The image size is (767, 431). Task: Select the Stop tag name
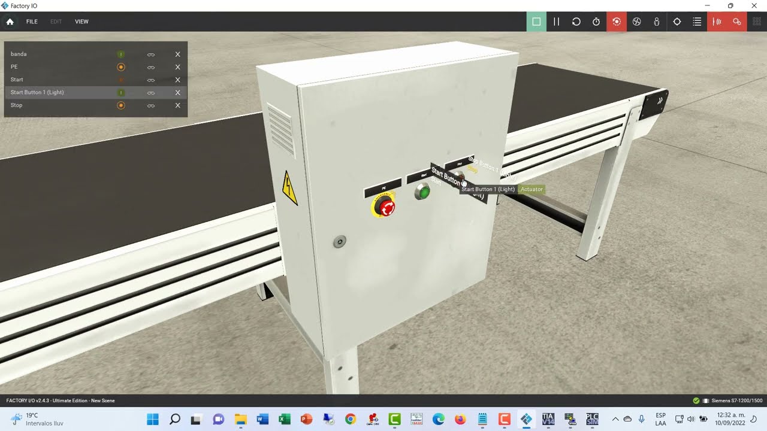(16, 105)
